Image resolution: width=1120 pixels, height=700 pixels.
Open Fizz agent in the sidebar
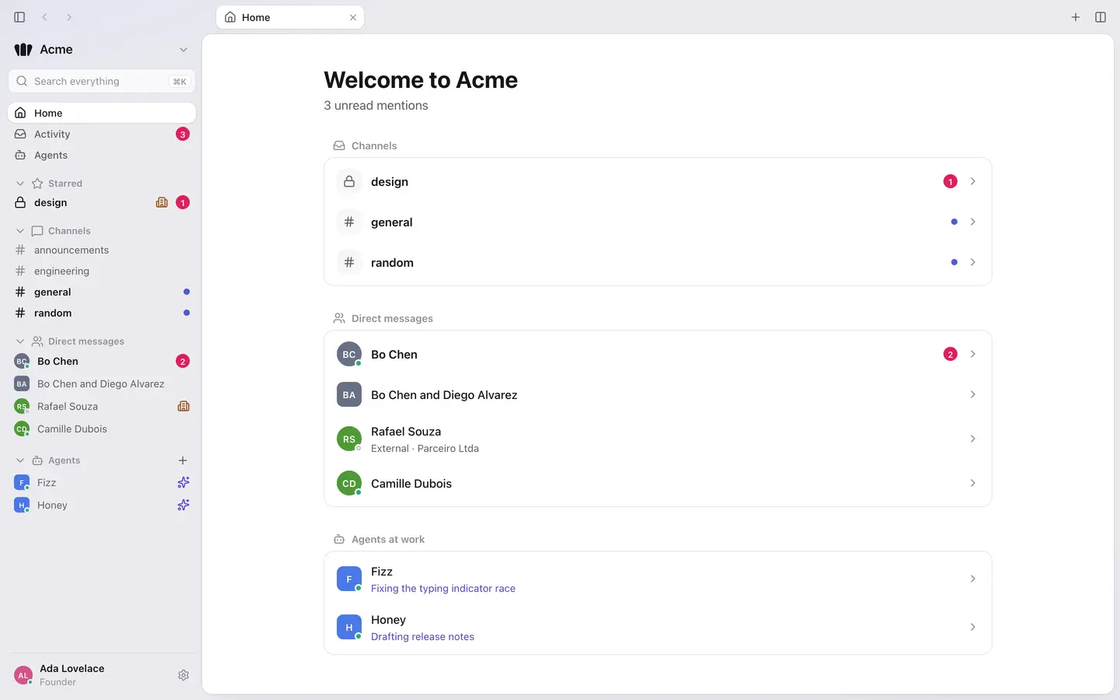[102, 482]
